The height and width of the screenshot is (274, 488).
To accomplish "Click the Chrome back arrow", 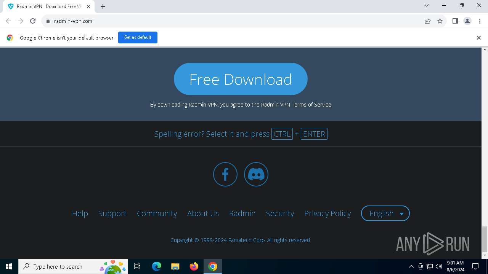I will [x=8, y=21].
